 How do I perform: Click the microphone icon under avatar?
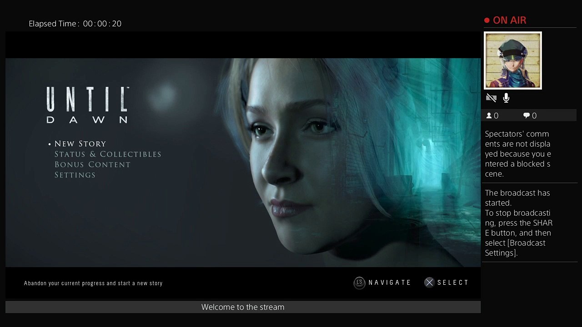506,98
